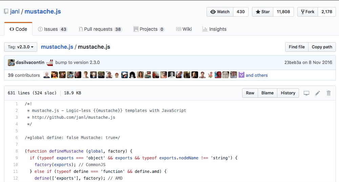Click the "and others" contributors link

pos(257,75)
